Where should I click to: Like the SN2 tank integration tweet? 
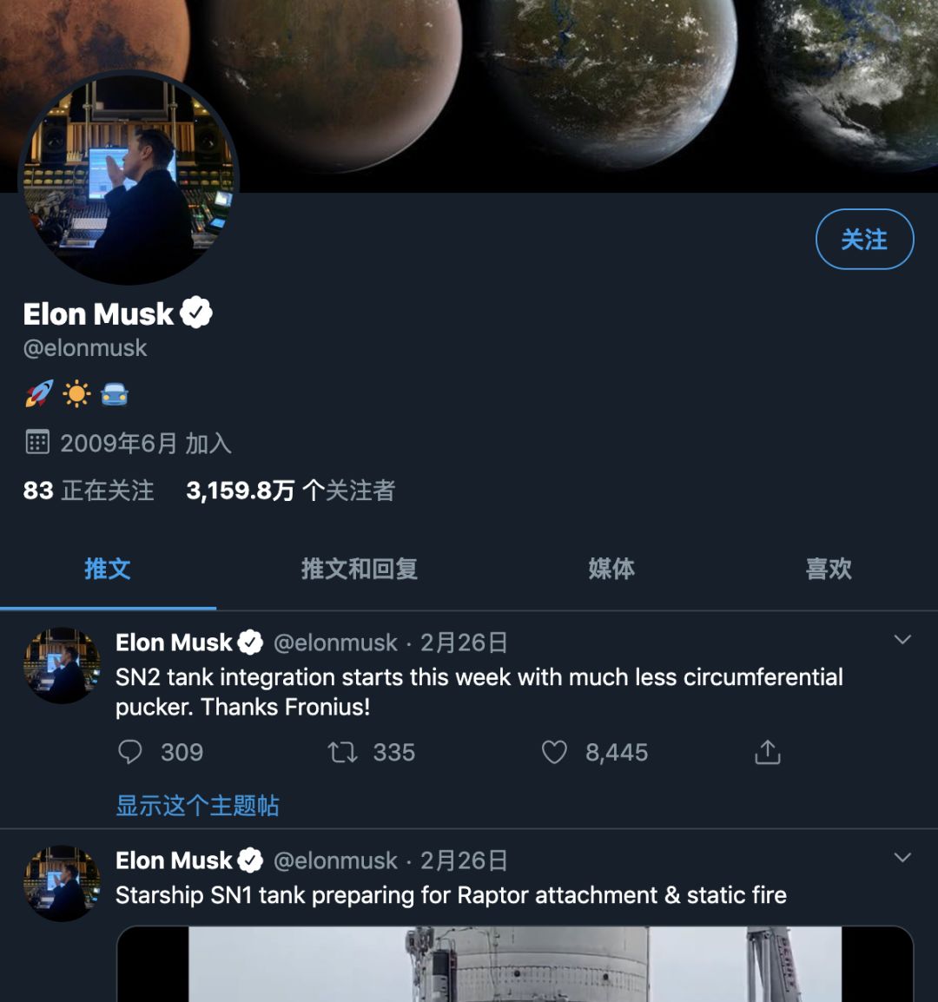point(554,752)
